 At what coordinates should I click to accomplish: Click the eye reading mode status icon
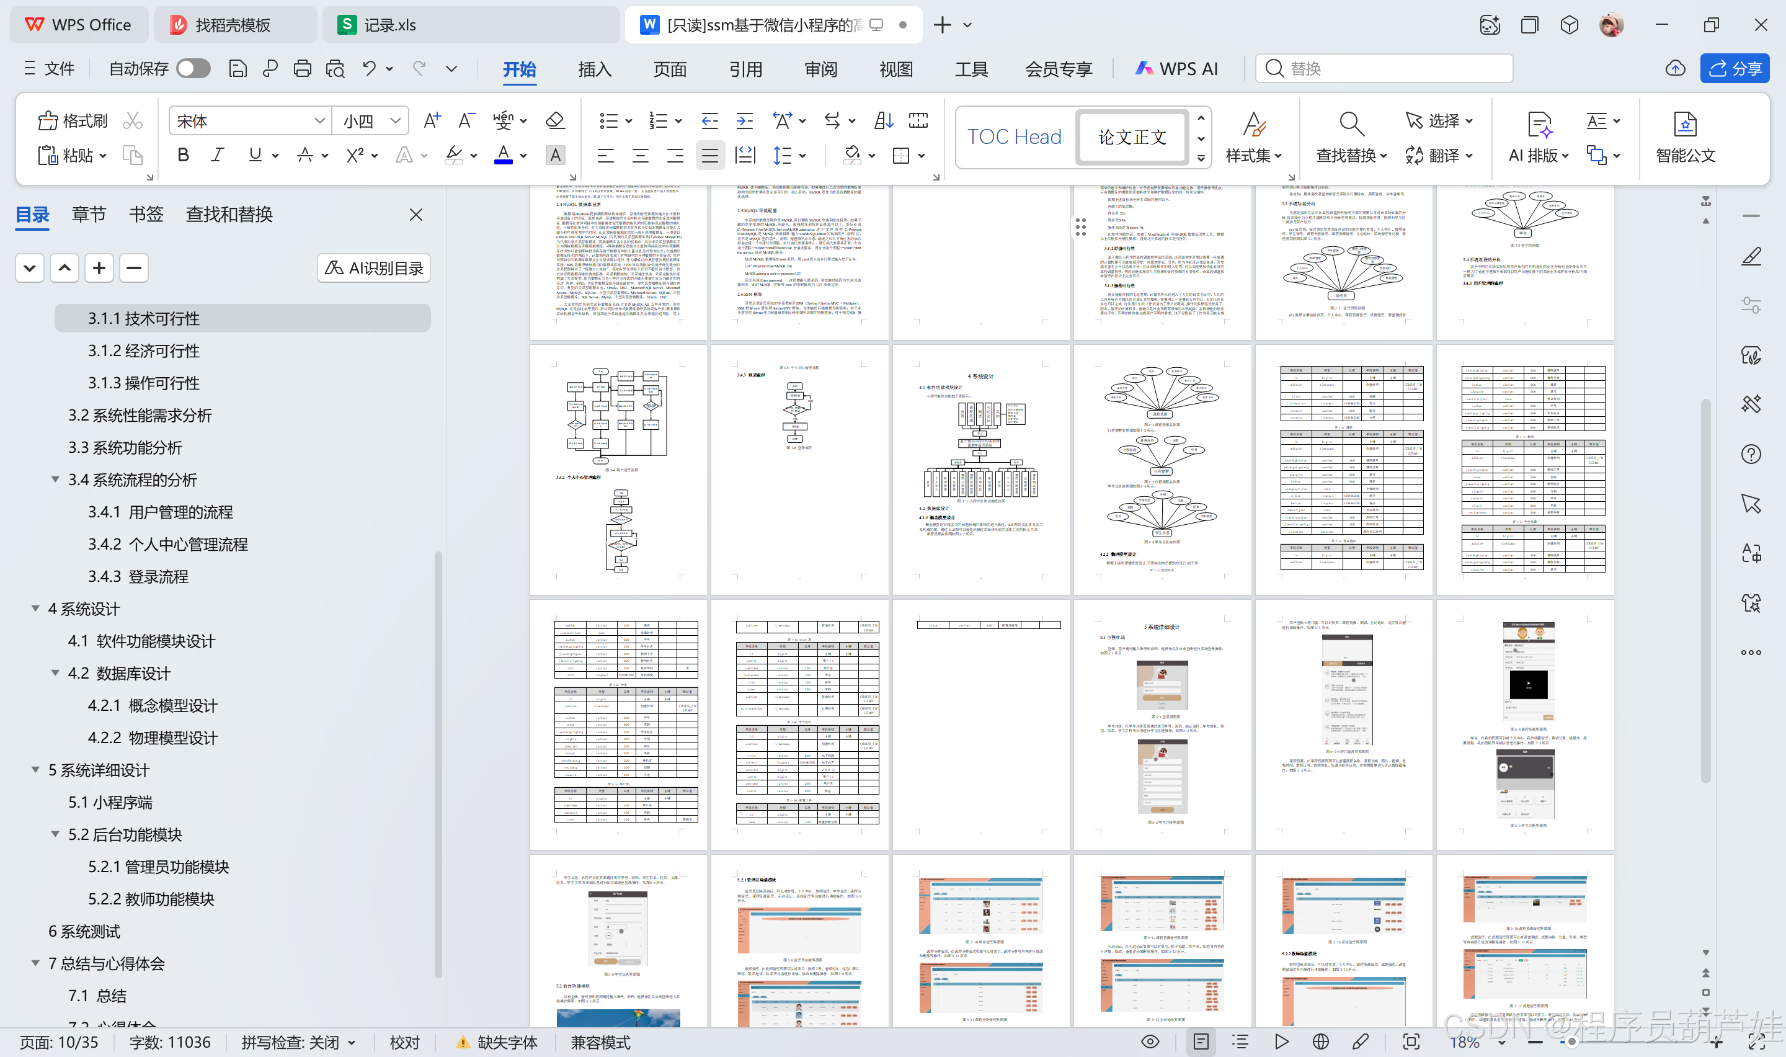[1150, 1042]
